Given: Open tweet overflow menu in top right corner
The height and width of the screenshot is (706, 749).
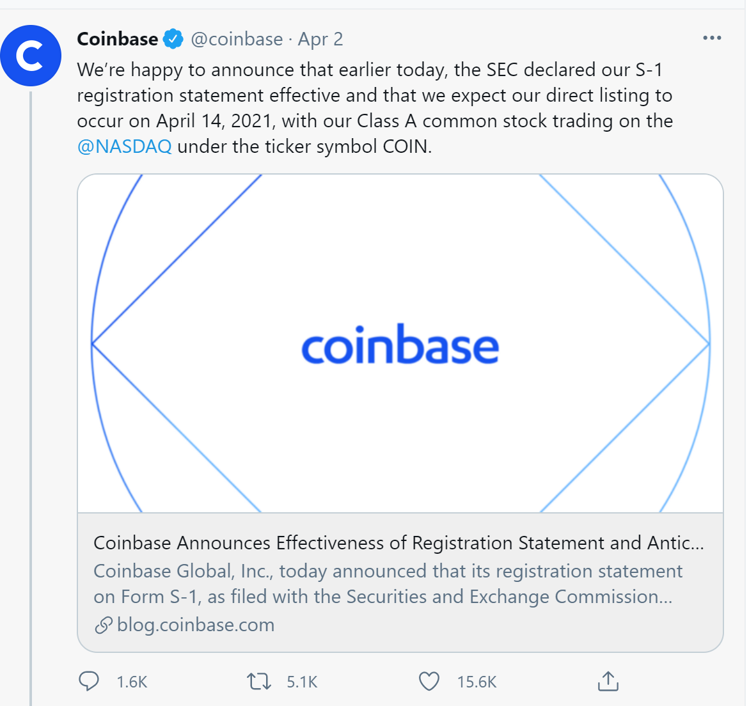Looking at the screenshot, I should 711,37.
